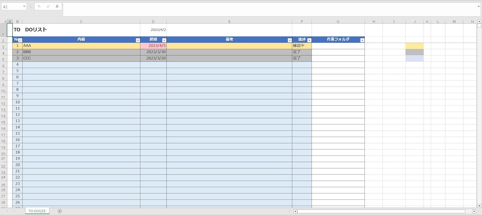This screenshot has height=215, width=482.
Task: Select the AAA content cell
Action: point(81,46)
